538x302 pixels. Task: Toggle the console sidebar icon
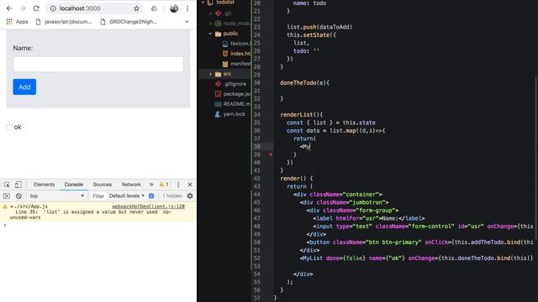7,195
